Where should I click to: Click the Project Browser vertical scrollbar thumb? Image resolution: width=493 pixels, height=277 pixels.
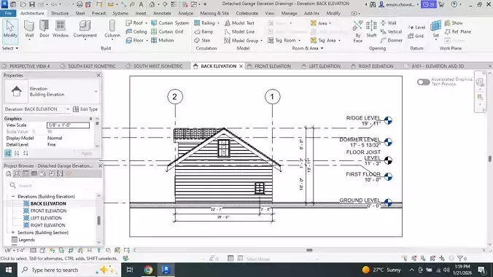click(x=98, y=220)
